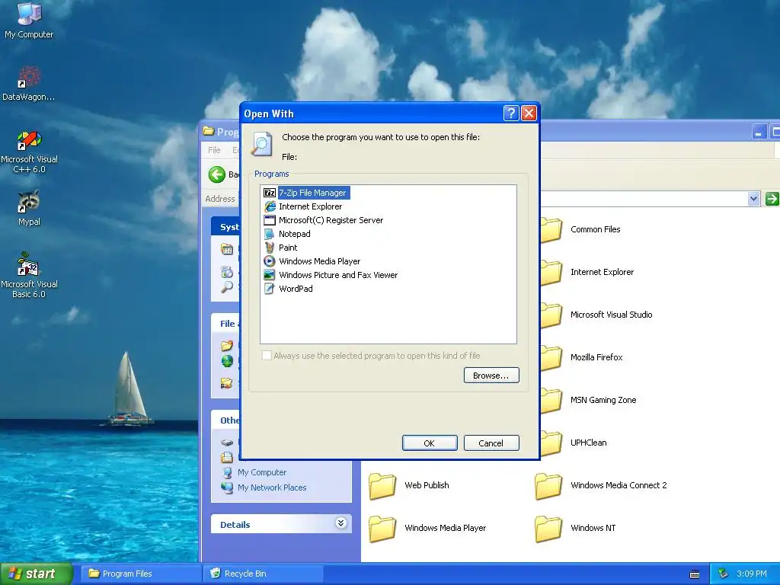This screenshot has height=585, width=780.
Task: Pick the WordPad icon in list
Action: pos(270,289)
